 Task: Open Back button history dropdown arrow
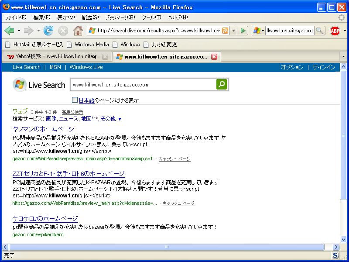coord(19,31)
